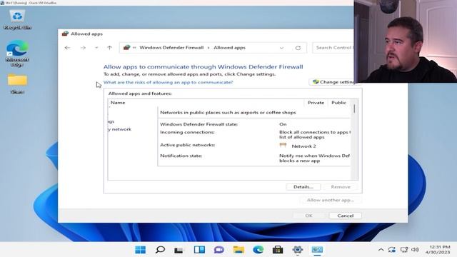
Task: Click the Network 2 entry
Action: pos(303,146)
